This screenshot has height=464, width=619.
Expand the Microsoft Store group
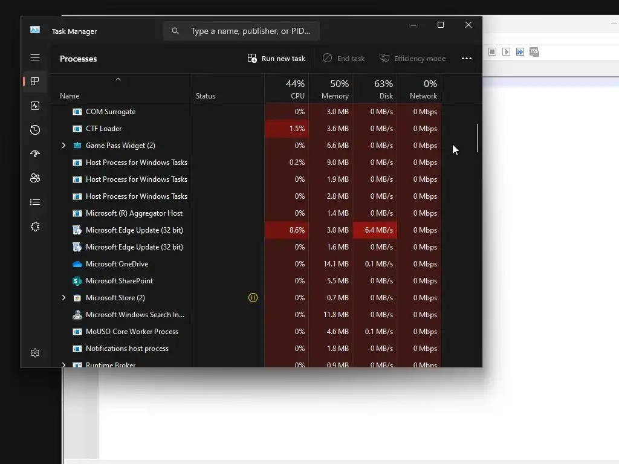click(x=63, y=298)
